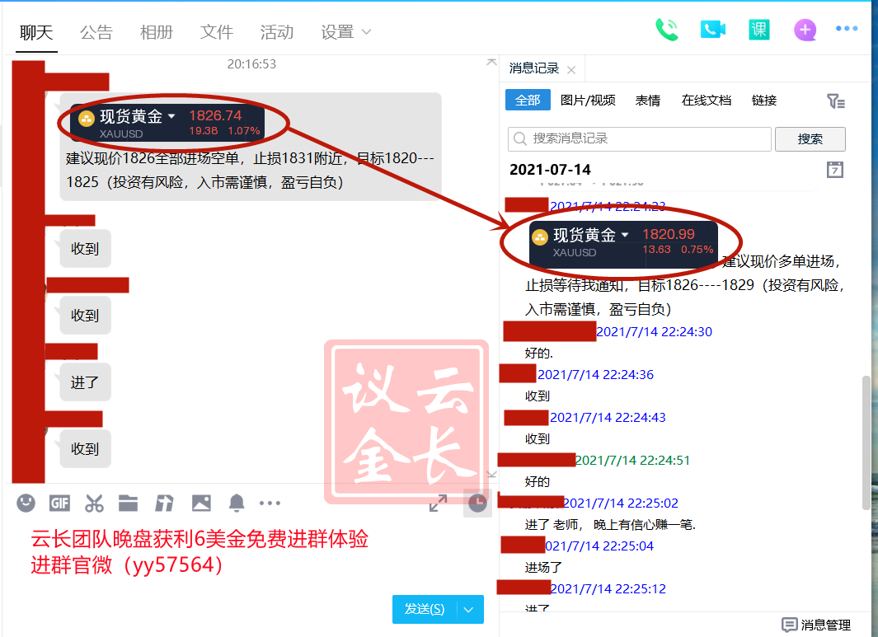878x637 pixels.
Task: Select the scissors screenshot tool
Action: [x=94, y=504]
